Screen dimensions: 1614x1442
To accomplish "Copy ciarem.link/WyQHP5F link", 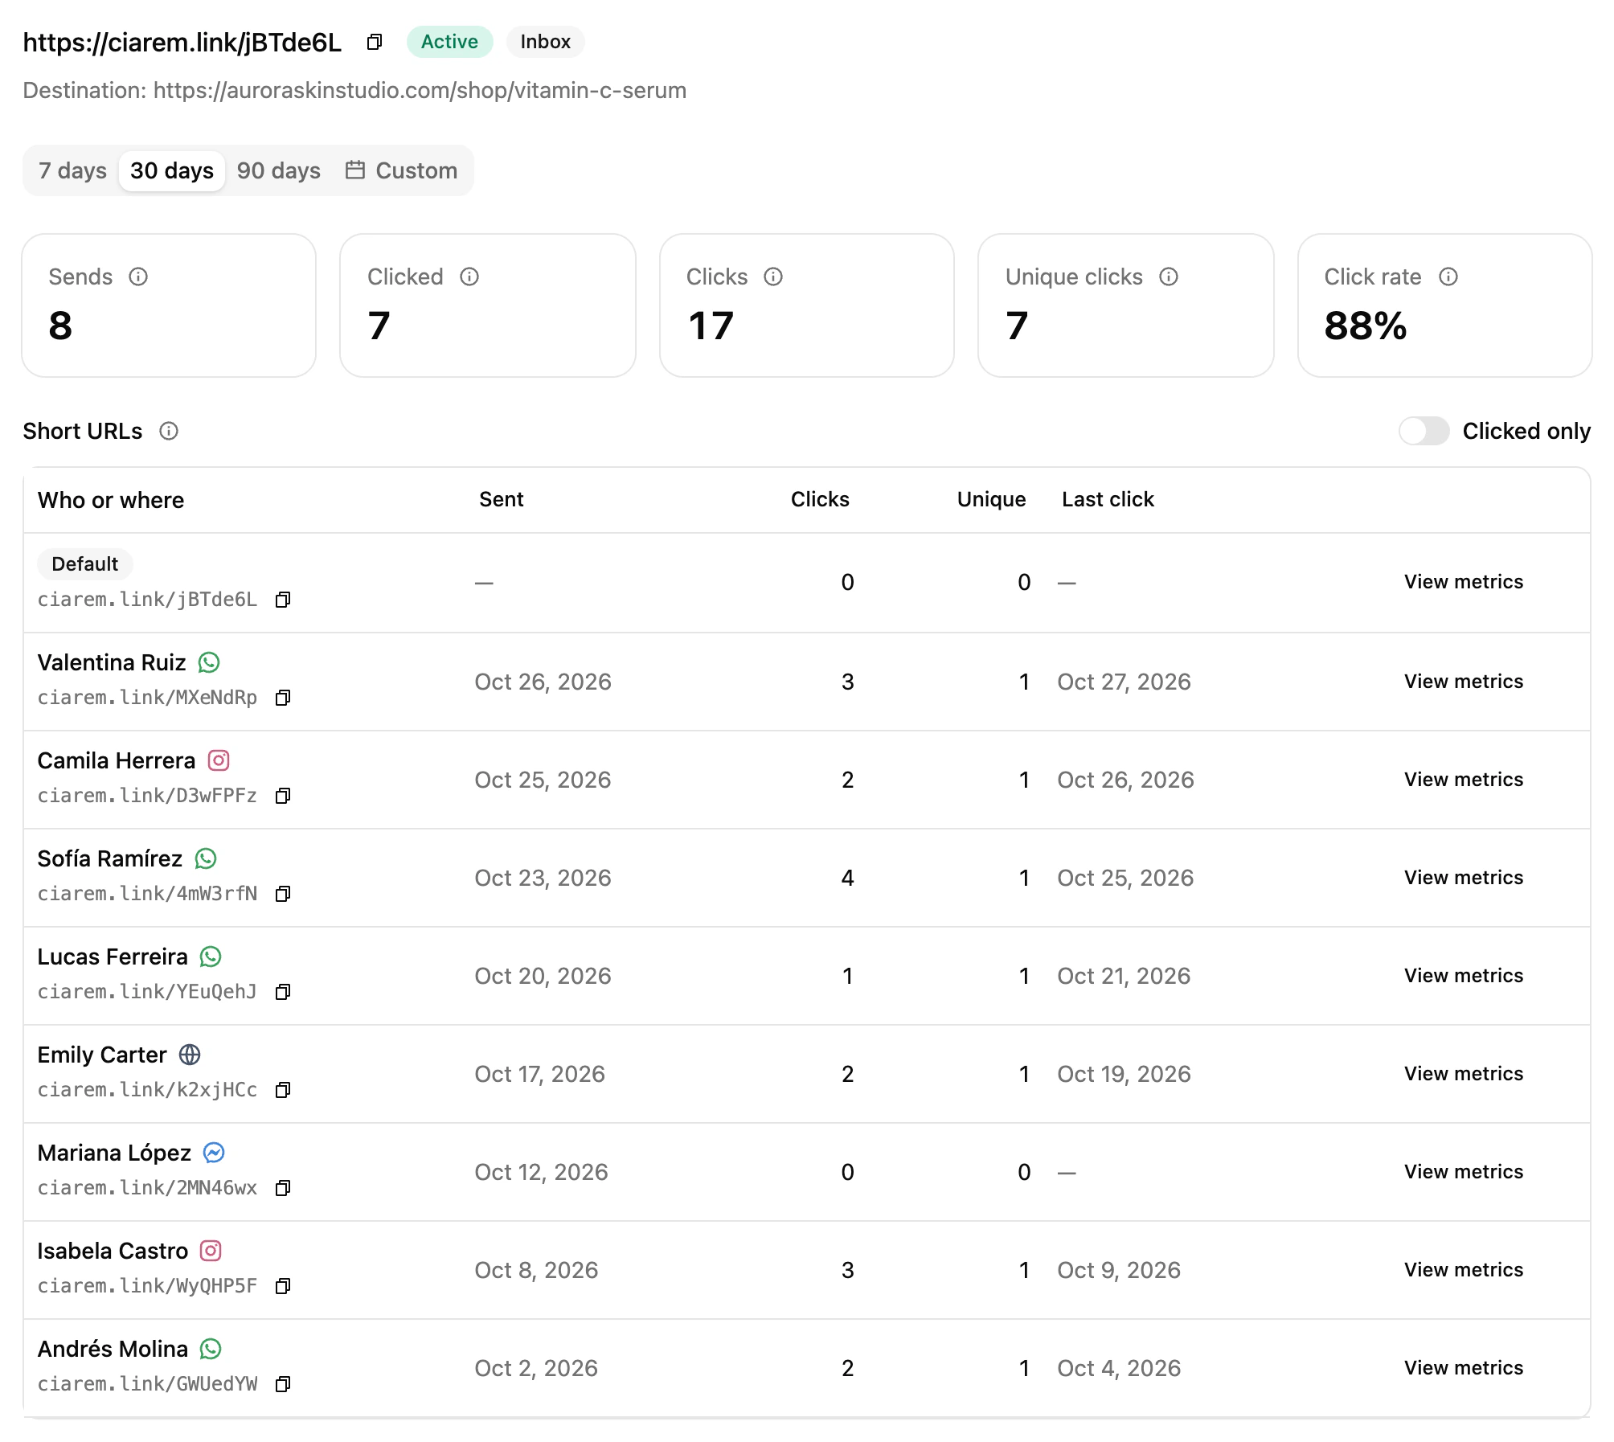I will 282,1286.
